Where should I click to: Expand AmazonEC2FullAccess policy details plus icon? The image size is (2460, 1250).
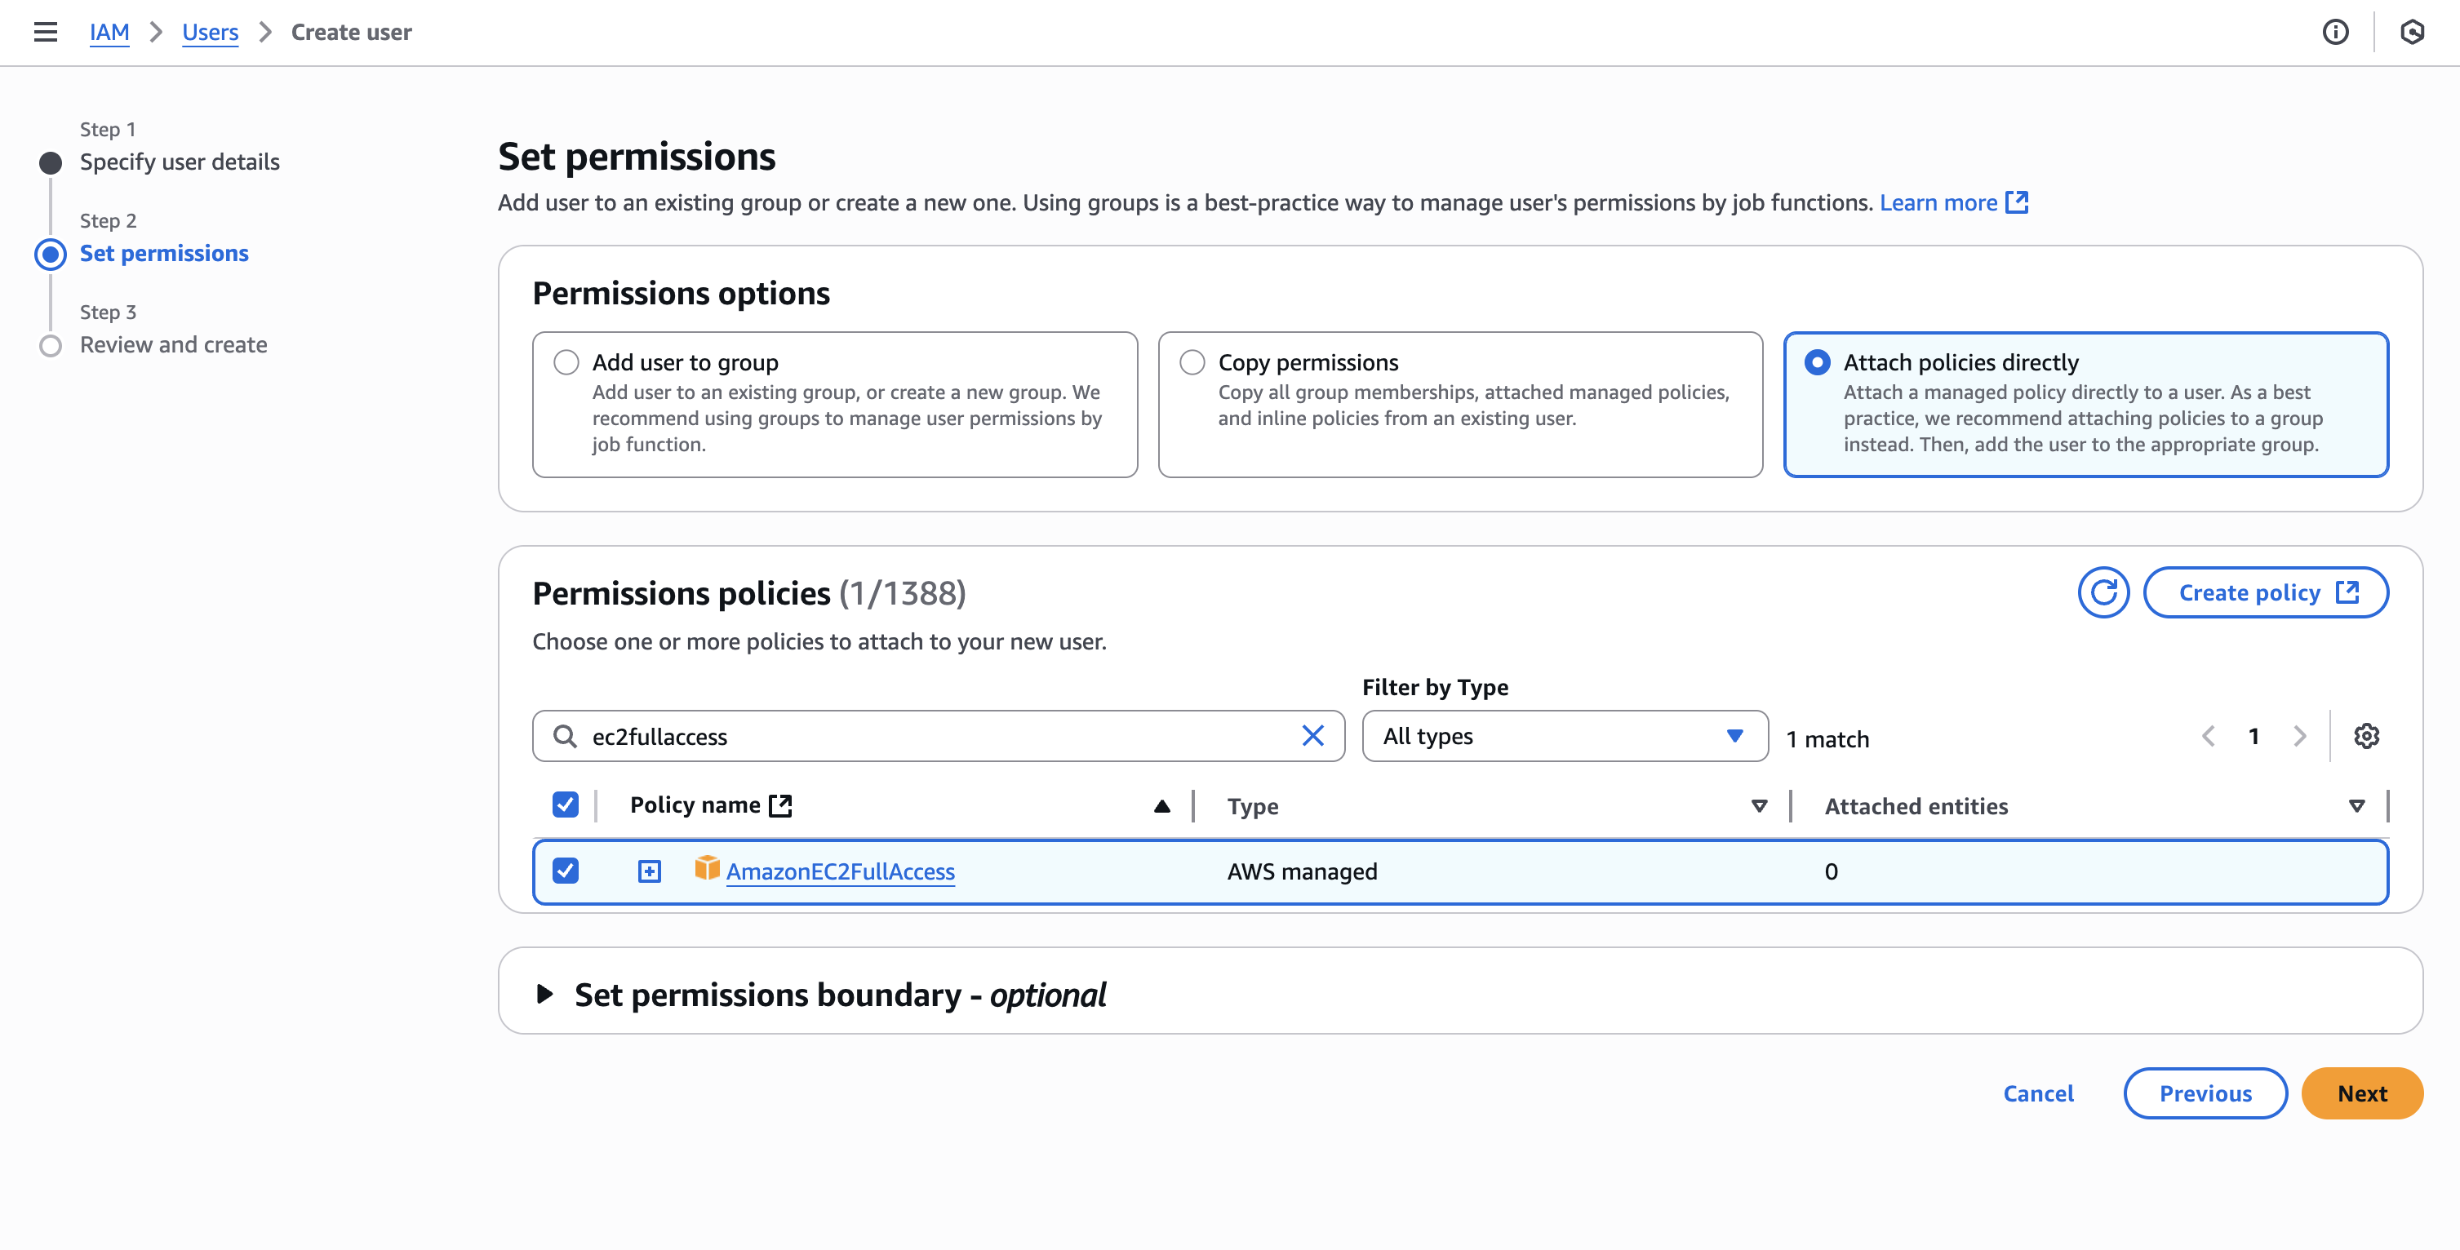(650, 871)
